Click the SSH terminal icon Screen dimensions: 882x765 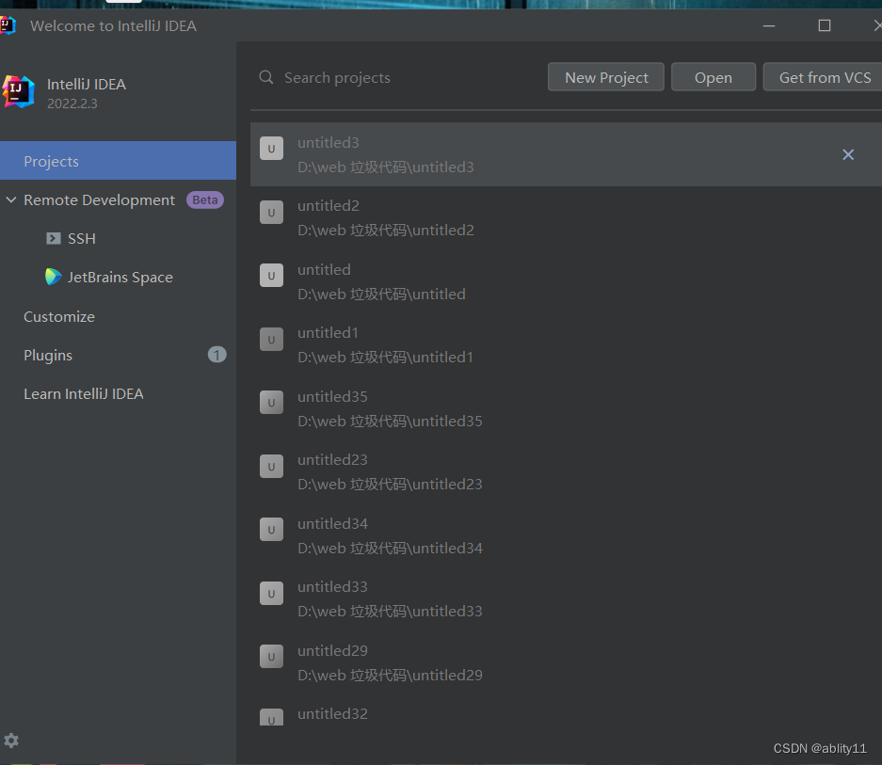[x=54, y=238]
